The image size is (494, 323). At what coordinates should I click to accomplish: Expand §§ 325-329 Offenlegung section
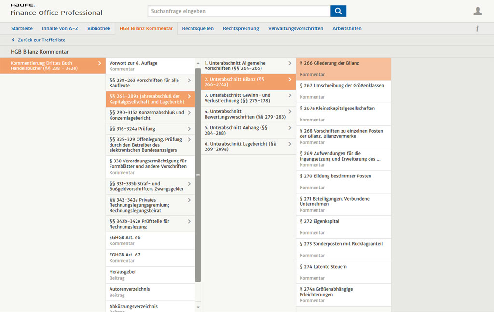(x=151, y=145)
